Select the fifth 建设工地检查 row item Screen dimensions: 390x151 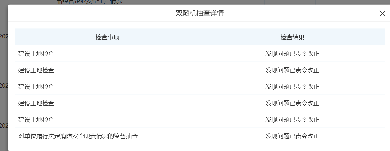point(36,119)
